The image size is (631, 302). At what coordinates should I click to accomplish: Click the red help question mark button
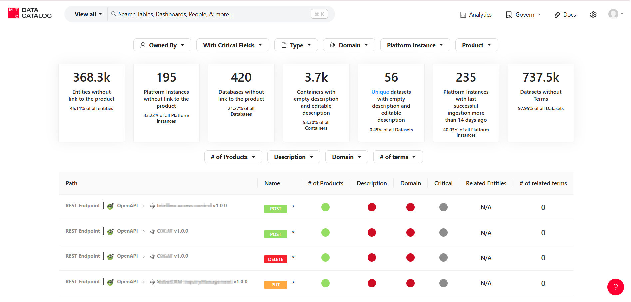(615, 287)
